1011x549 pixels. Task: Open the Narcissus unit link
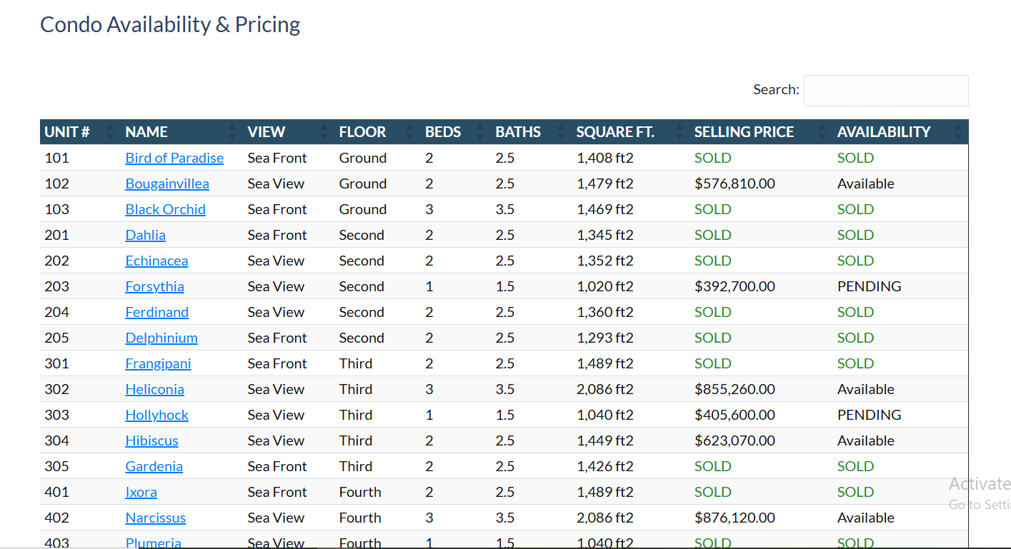(x=155, y=518)
